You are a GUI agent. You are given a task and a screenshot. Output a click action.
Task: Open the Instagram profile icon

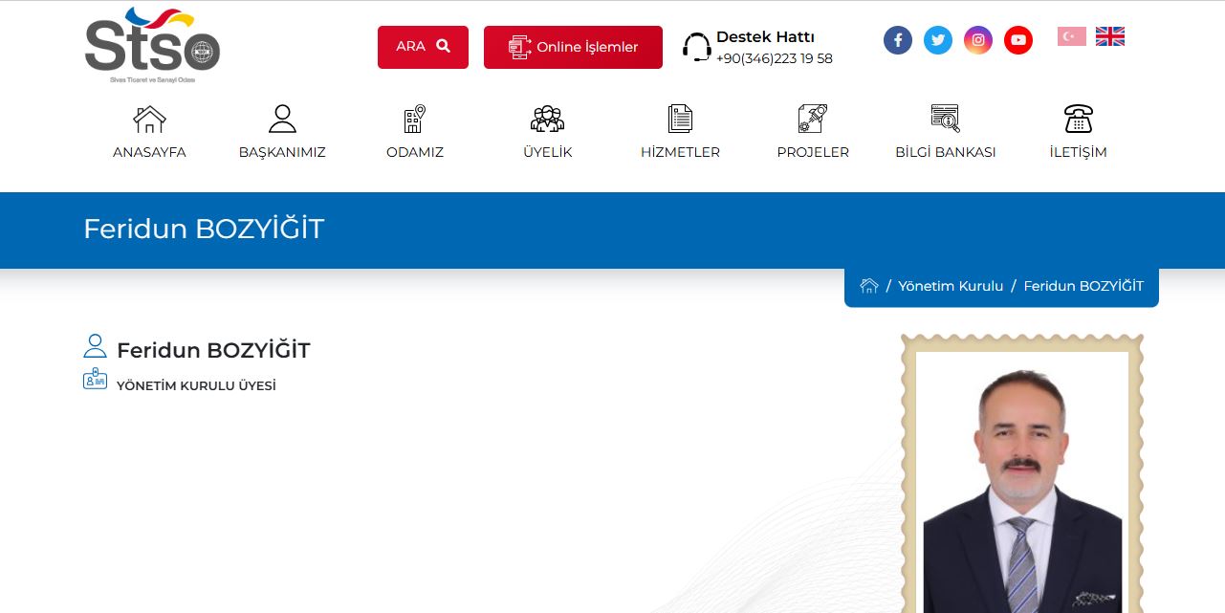coord(978,40)
